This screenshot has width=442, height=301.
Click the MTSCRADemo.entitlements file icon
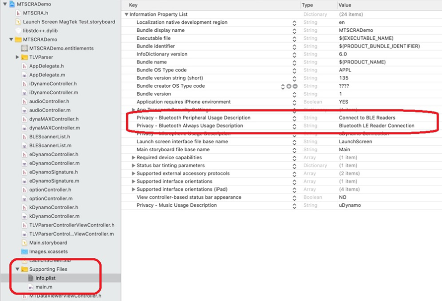(24, 48)
